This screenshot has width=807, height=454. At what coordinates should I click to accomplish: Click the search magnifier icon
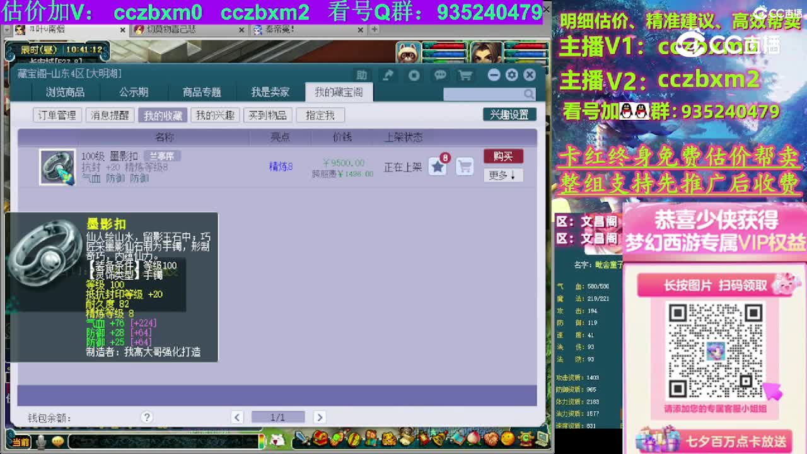tap(529, 94)
